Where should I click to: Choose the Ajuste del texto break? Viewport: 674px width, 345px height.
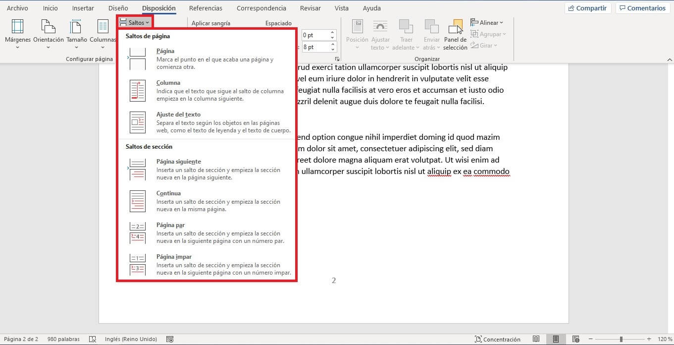point(207,122)
